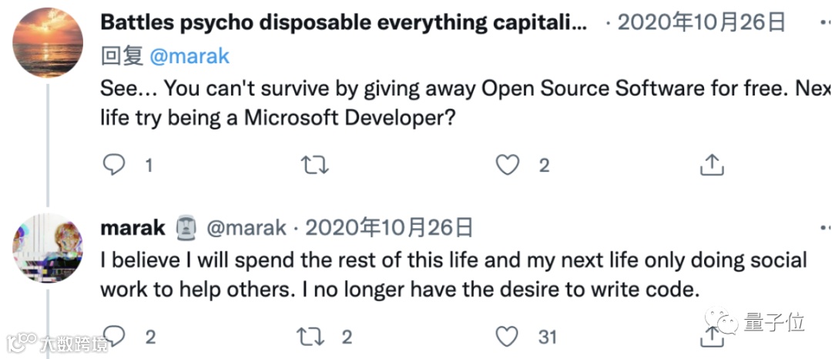Open the Battles psycho disposable user profile

344,22
